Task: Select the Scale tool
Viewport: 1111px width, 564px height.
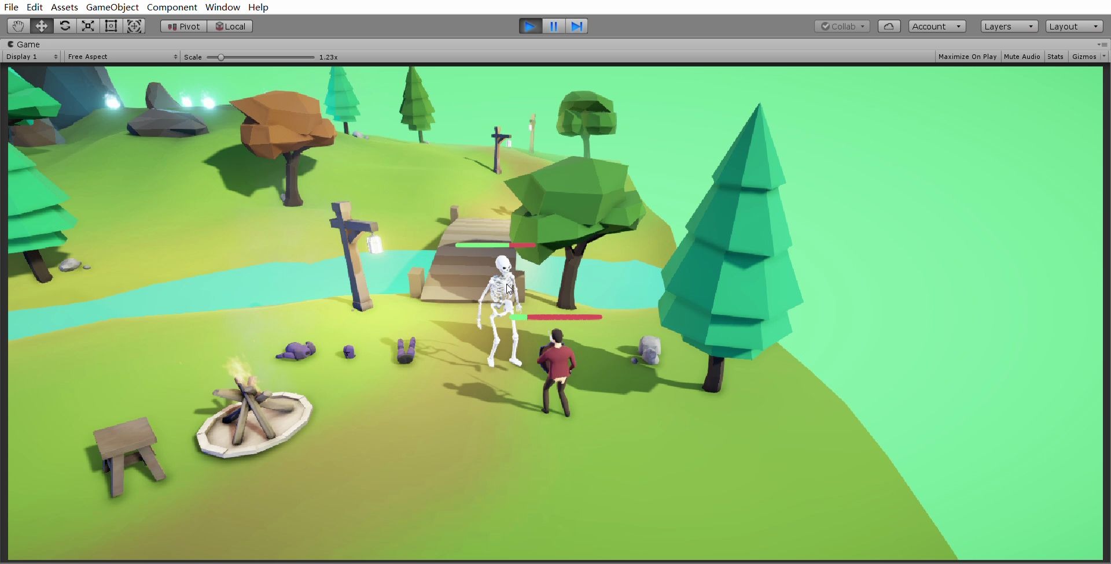Action: tap(87, 26)
